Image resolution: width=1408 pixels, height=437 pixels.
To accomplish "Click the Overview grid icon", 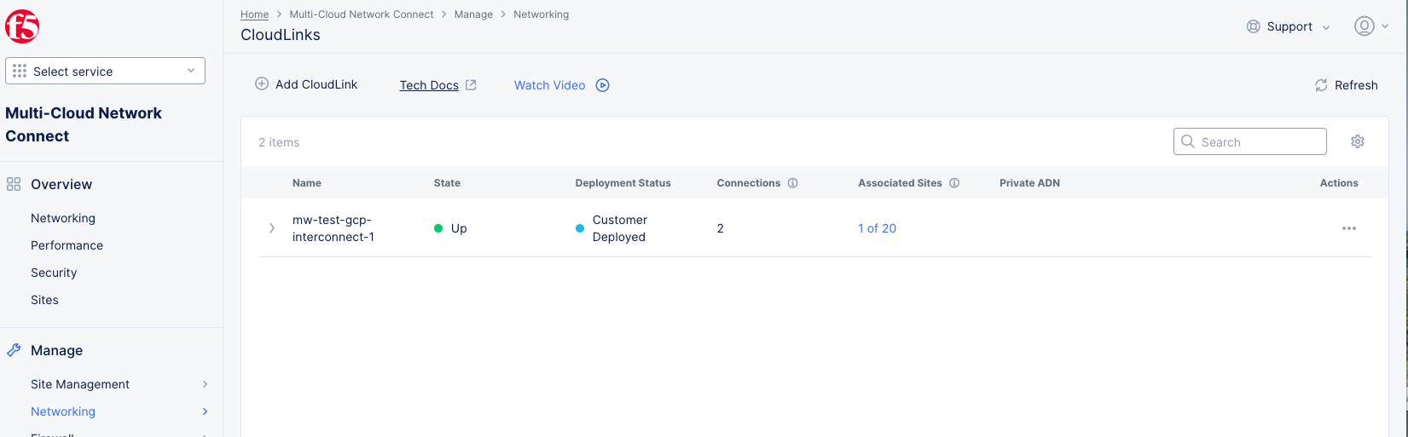I will [x=14, y=184].
